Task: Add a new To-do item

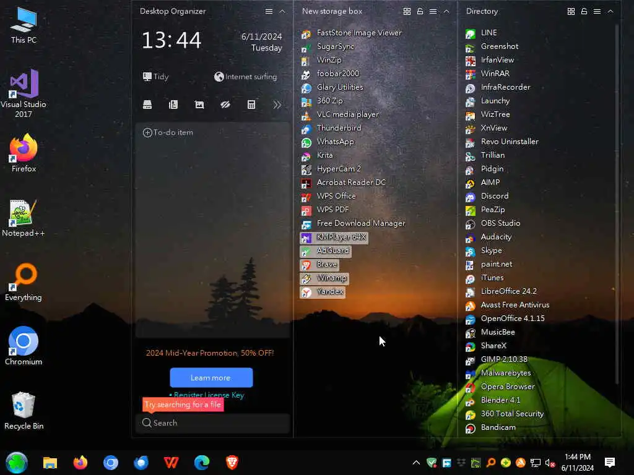Action: [x=168, y=132]
